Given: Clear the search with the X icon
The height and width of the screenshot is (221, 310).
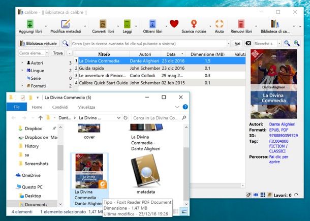Looking at the screenshot, I should click(x=248, y=43).
